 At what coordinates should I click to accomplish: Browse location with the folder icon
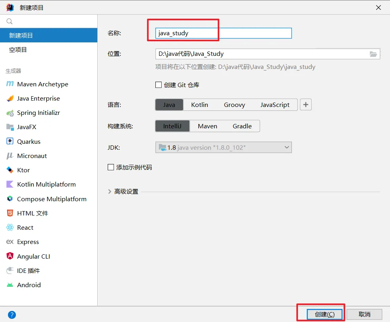373,54
